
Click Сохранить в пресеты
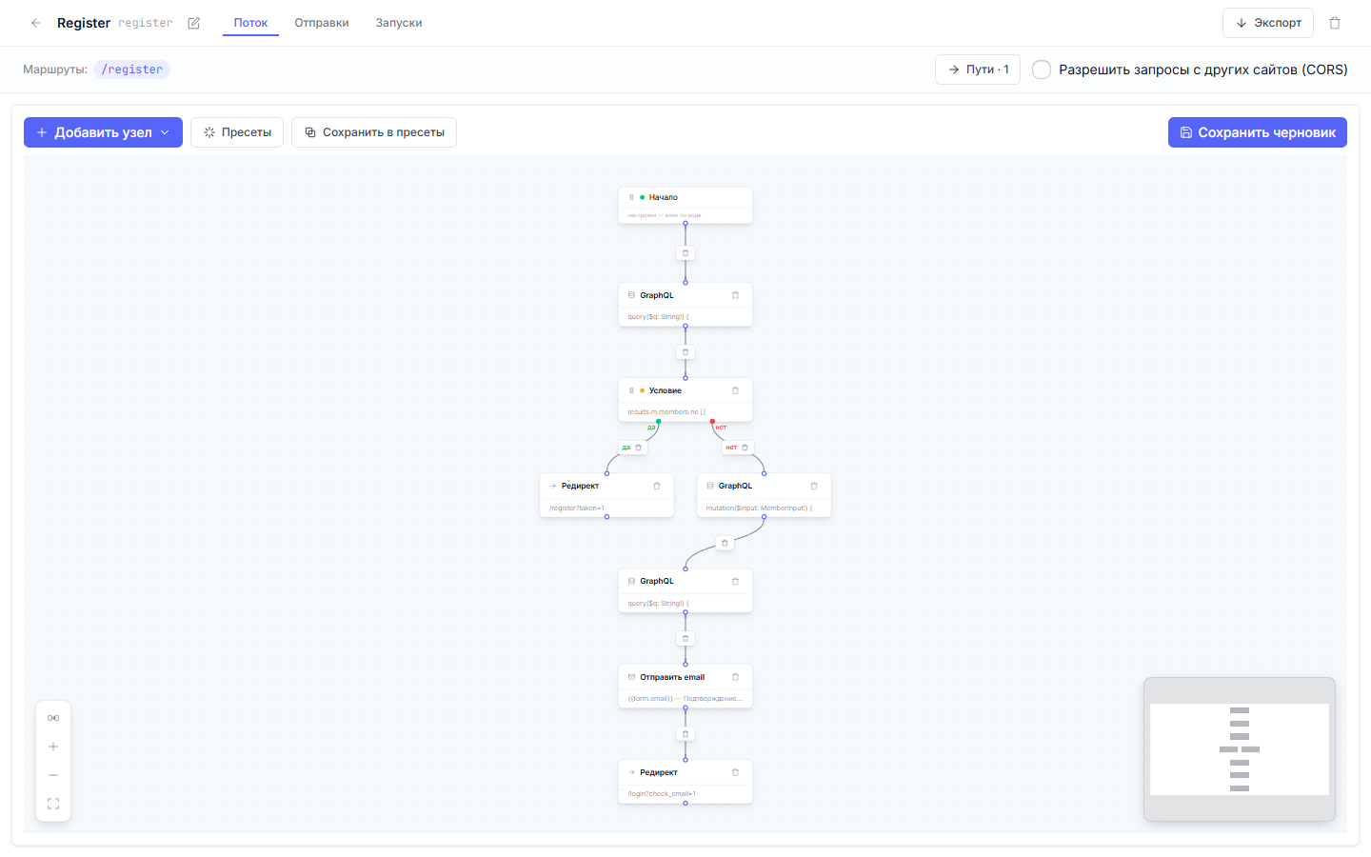[x=374, y=132]
